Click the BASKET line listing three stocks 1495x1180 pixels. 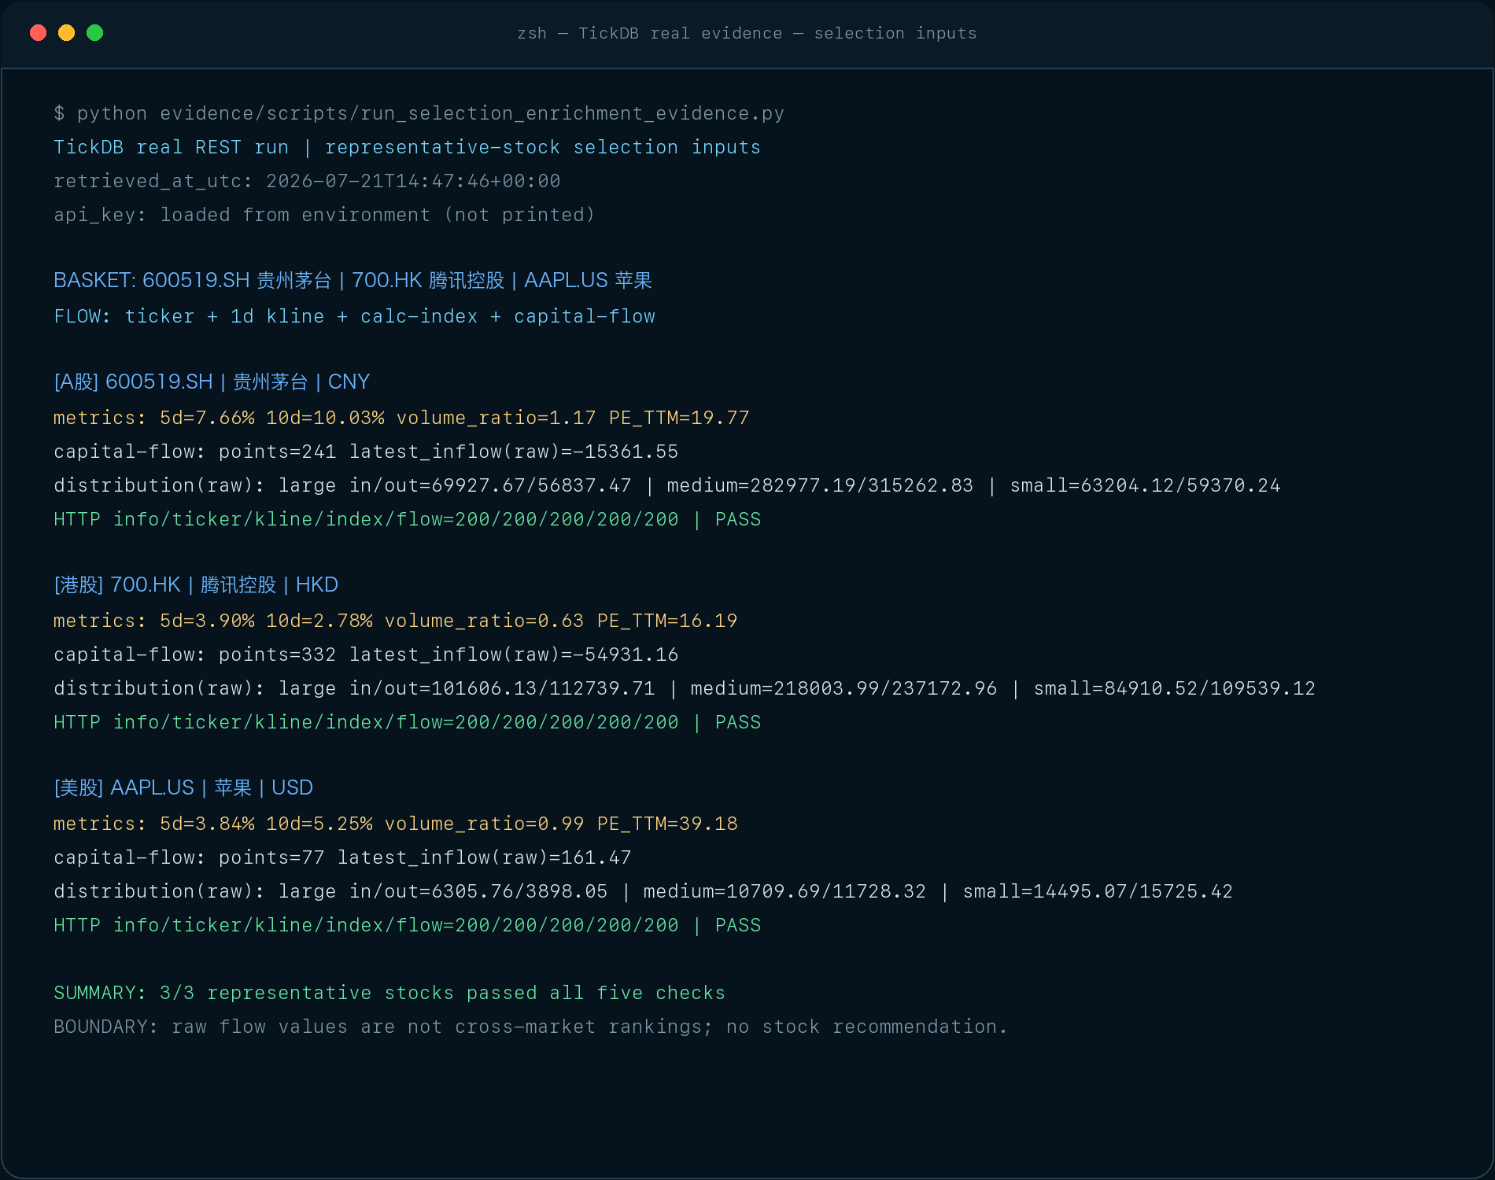pyautogui.click(x=353, y=281)
